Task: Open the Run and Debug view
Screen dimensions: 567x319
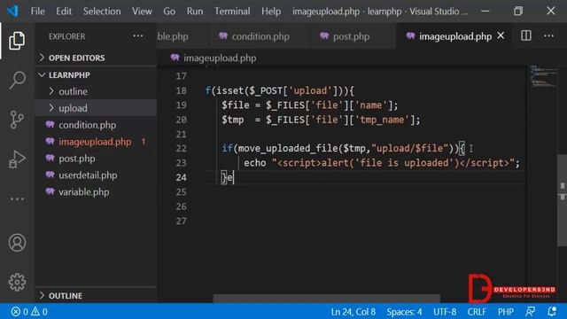Action: click(17, 159)
